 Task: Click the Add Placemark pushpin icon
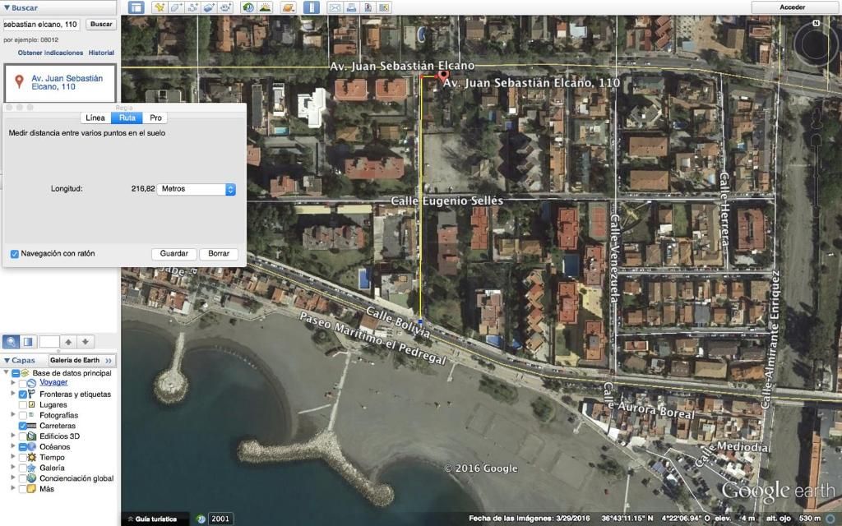tap(160, 7)
